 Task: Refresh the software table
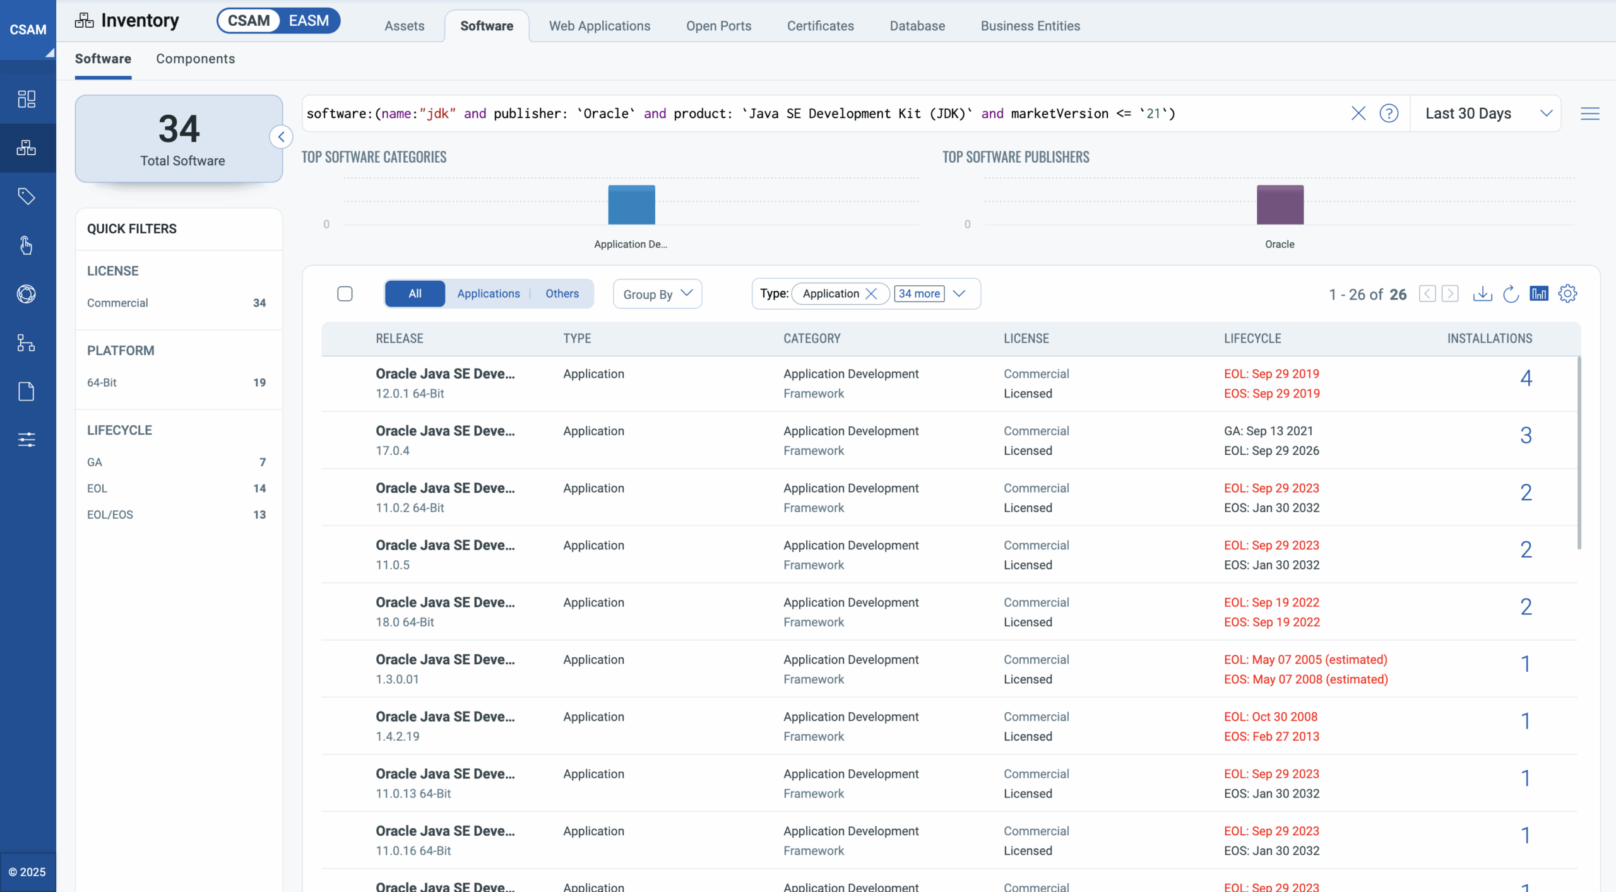(1511, 294)
